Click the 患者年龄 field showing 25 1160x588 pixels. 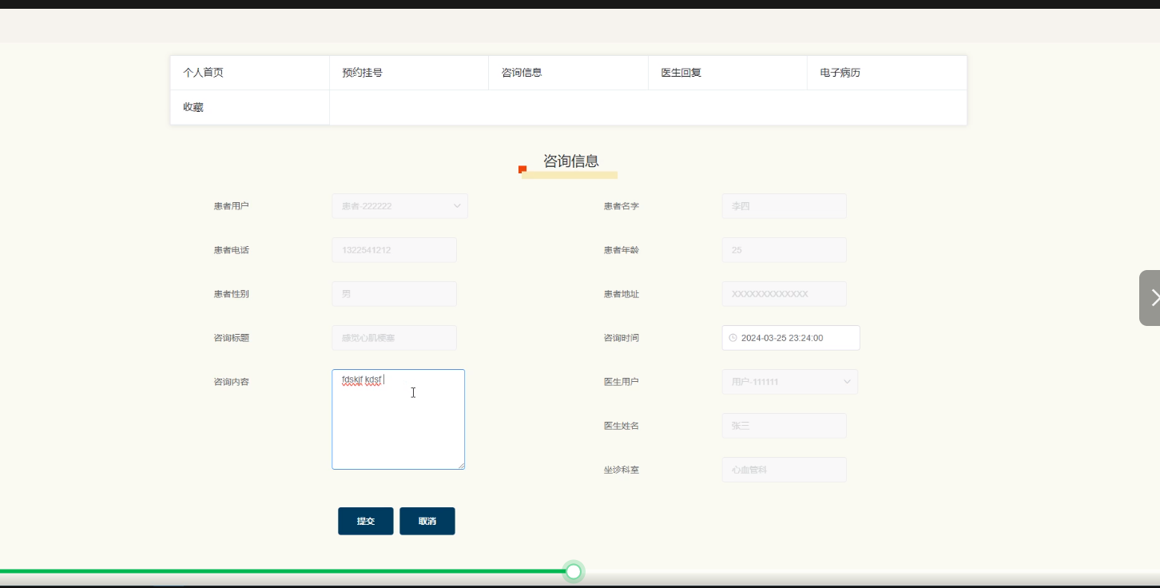[784, 250]
